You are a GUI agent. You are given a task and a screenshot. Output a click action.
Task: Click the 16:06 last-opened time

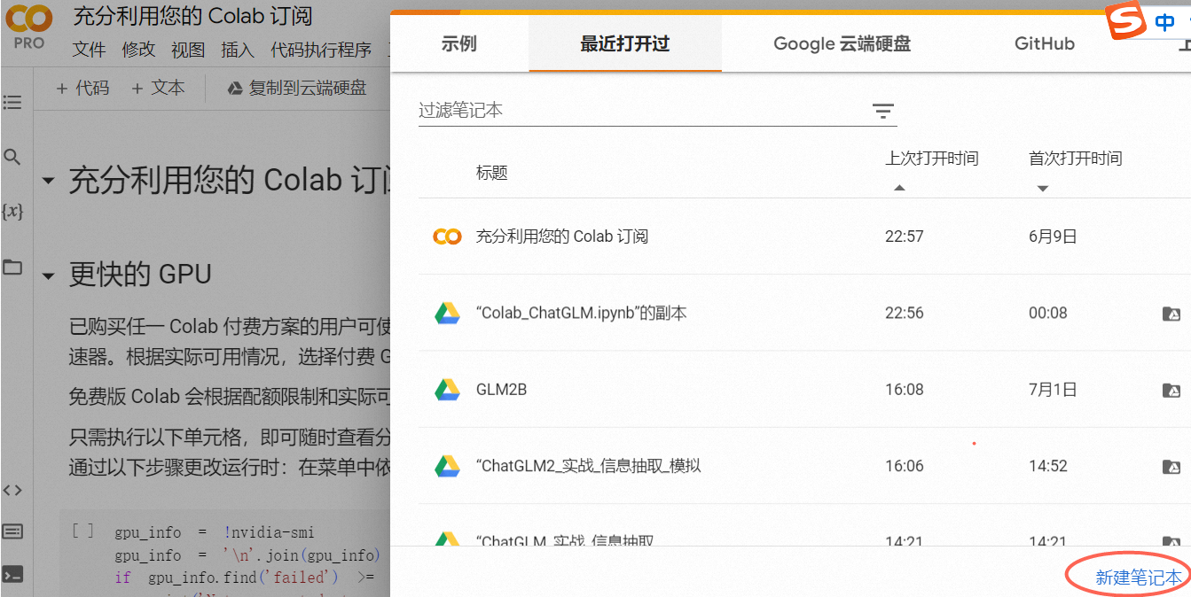click(905, 466)
